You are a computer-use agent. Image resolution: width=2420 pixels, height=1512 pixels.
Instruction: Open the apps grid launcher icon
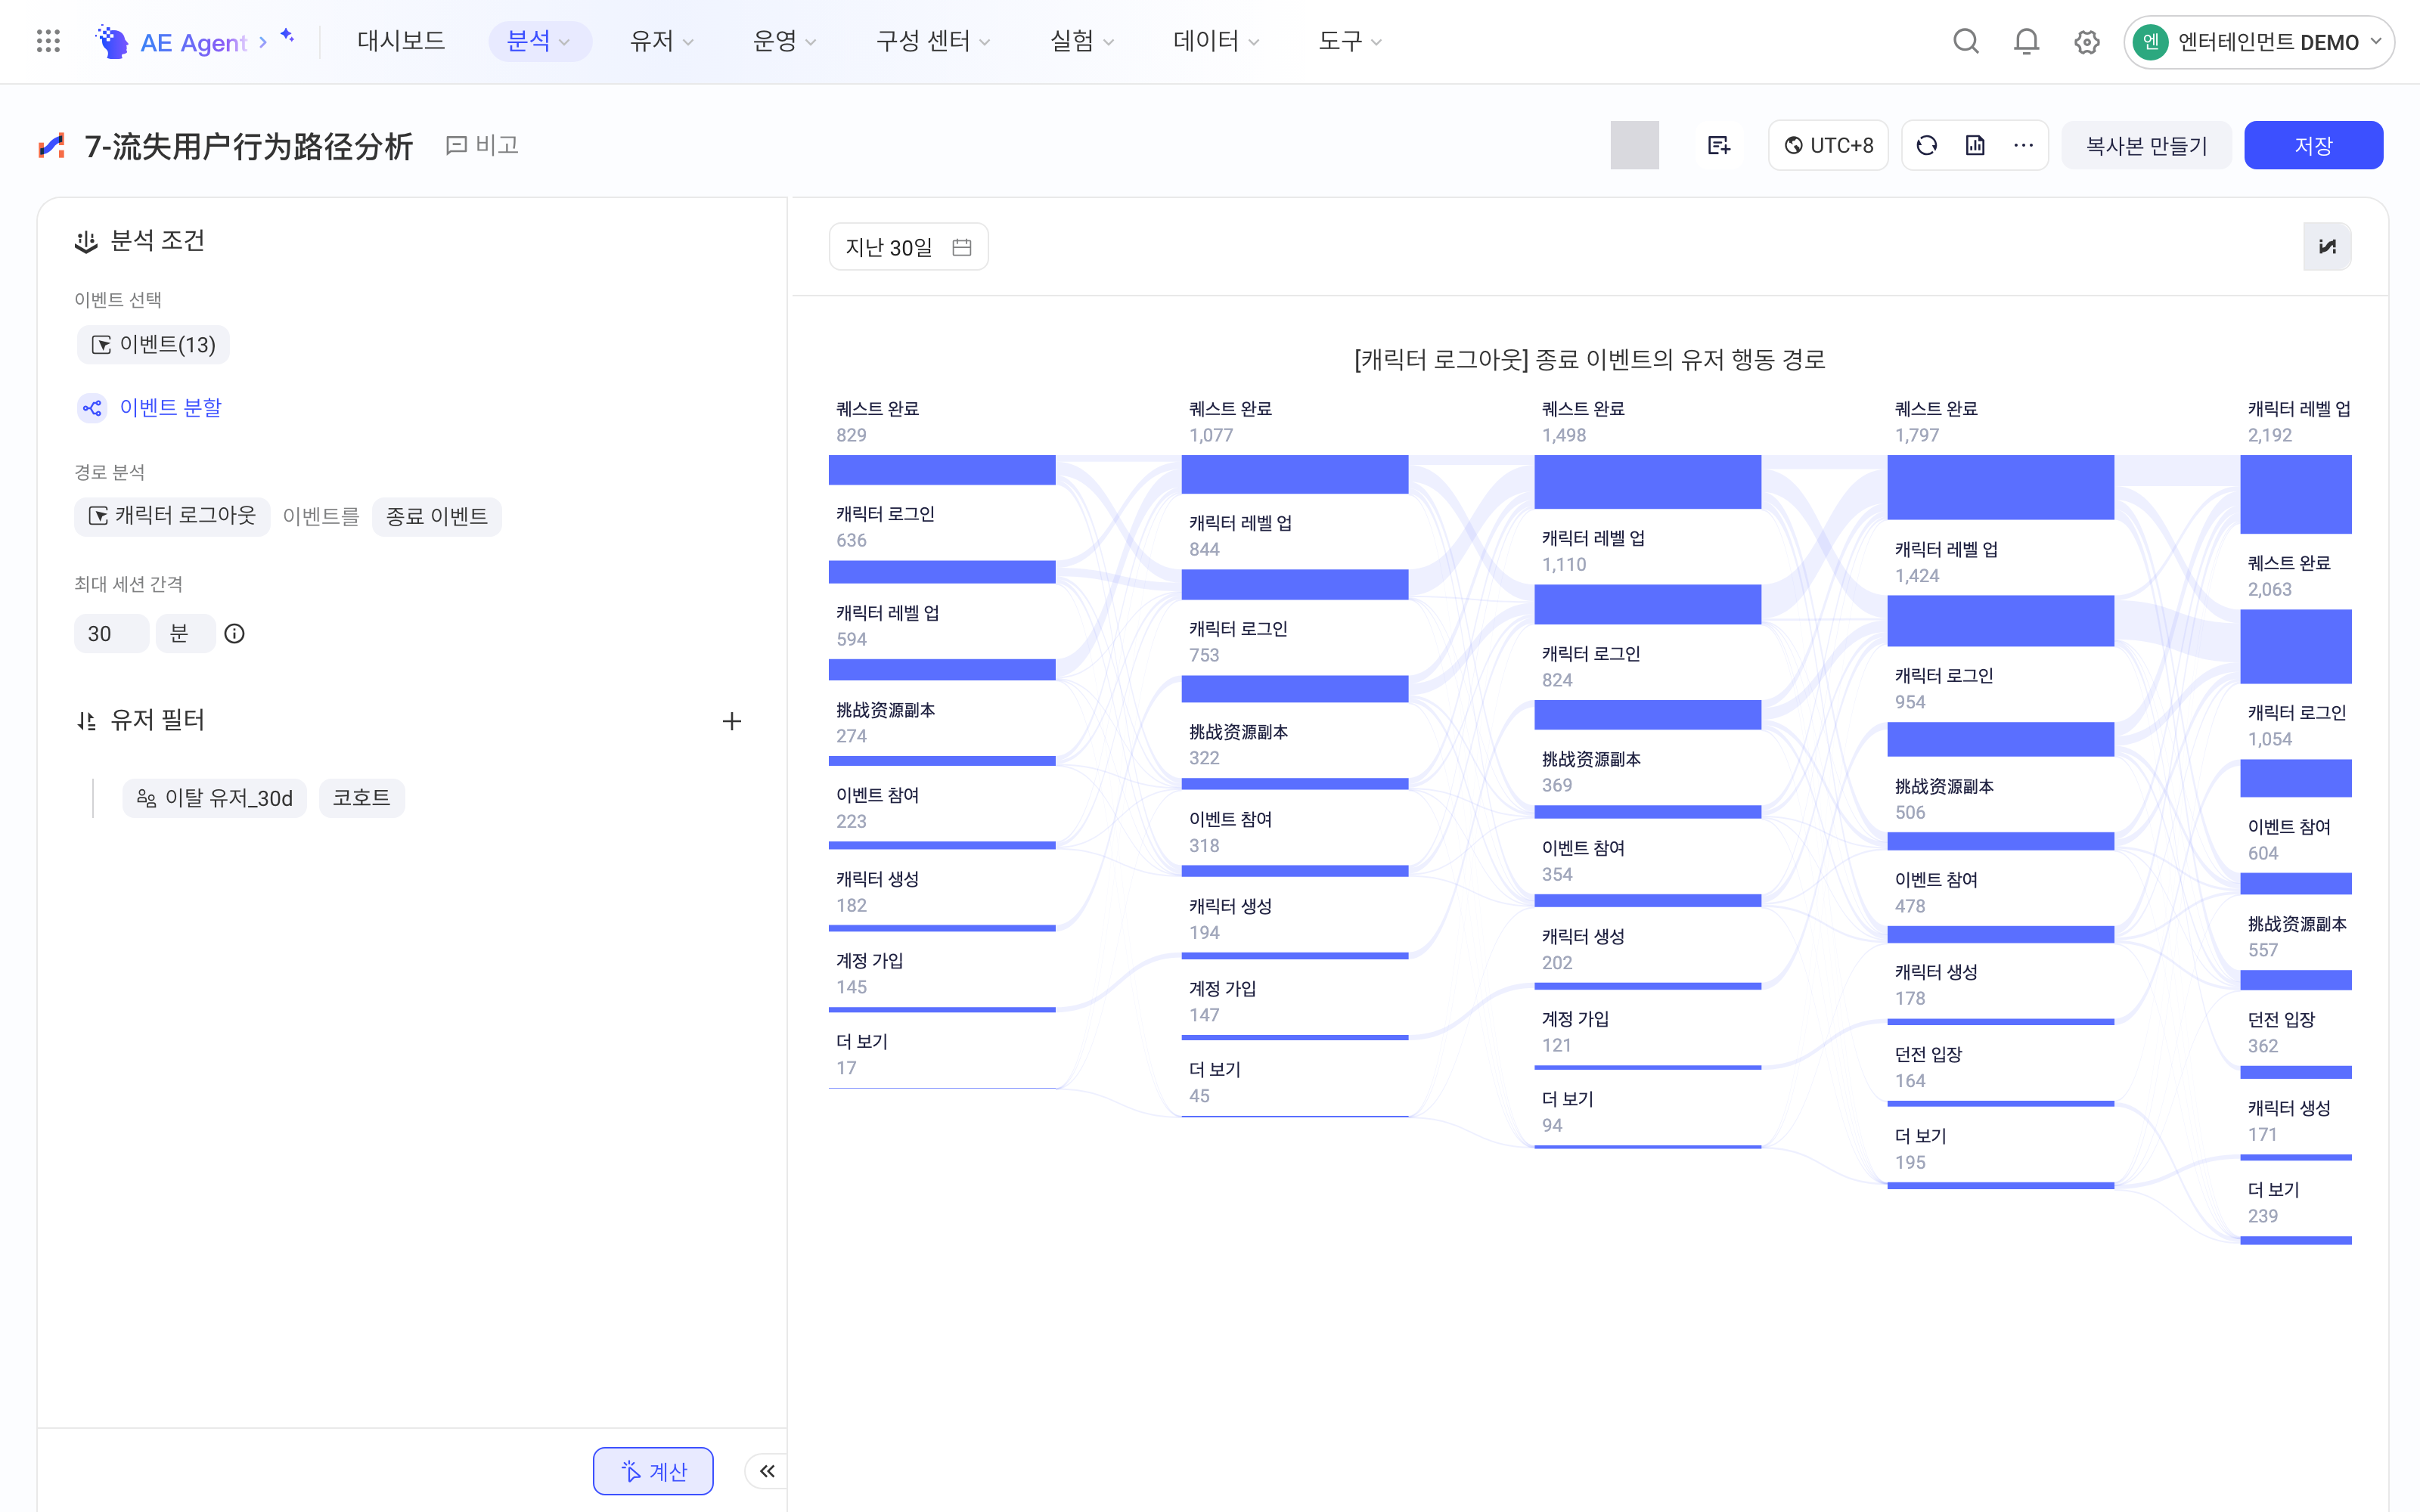click(48, 41)
